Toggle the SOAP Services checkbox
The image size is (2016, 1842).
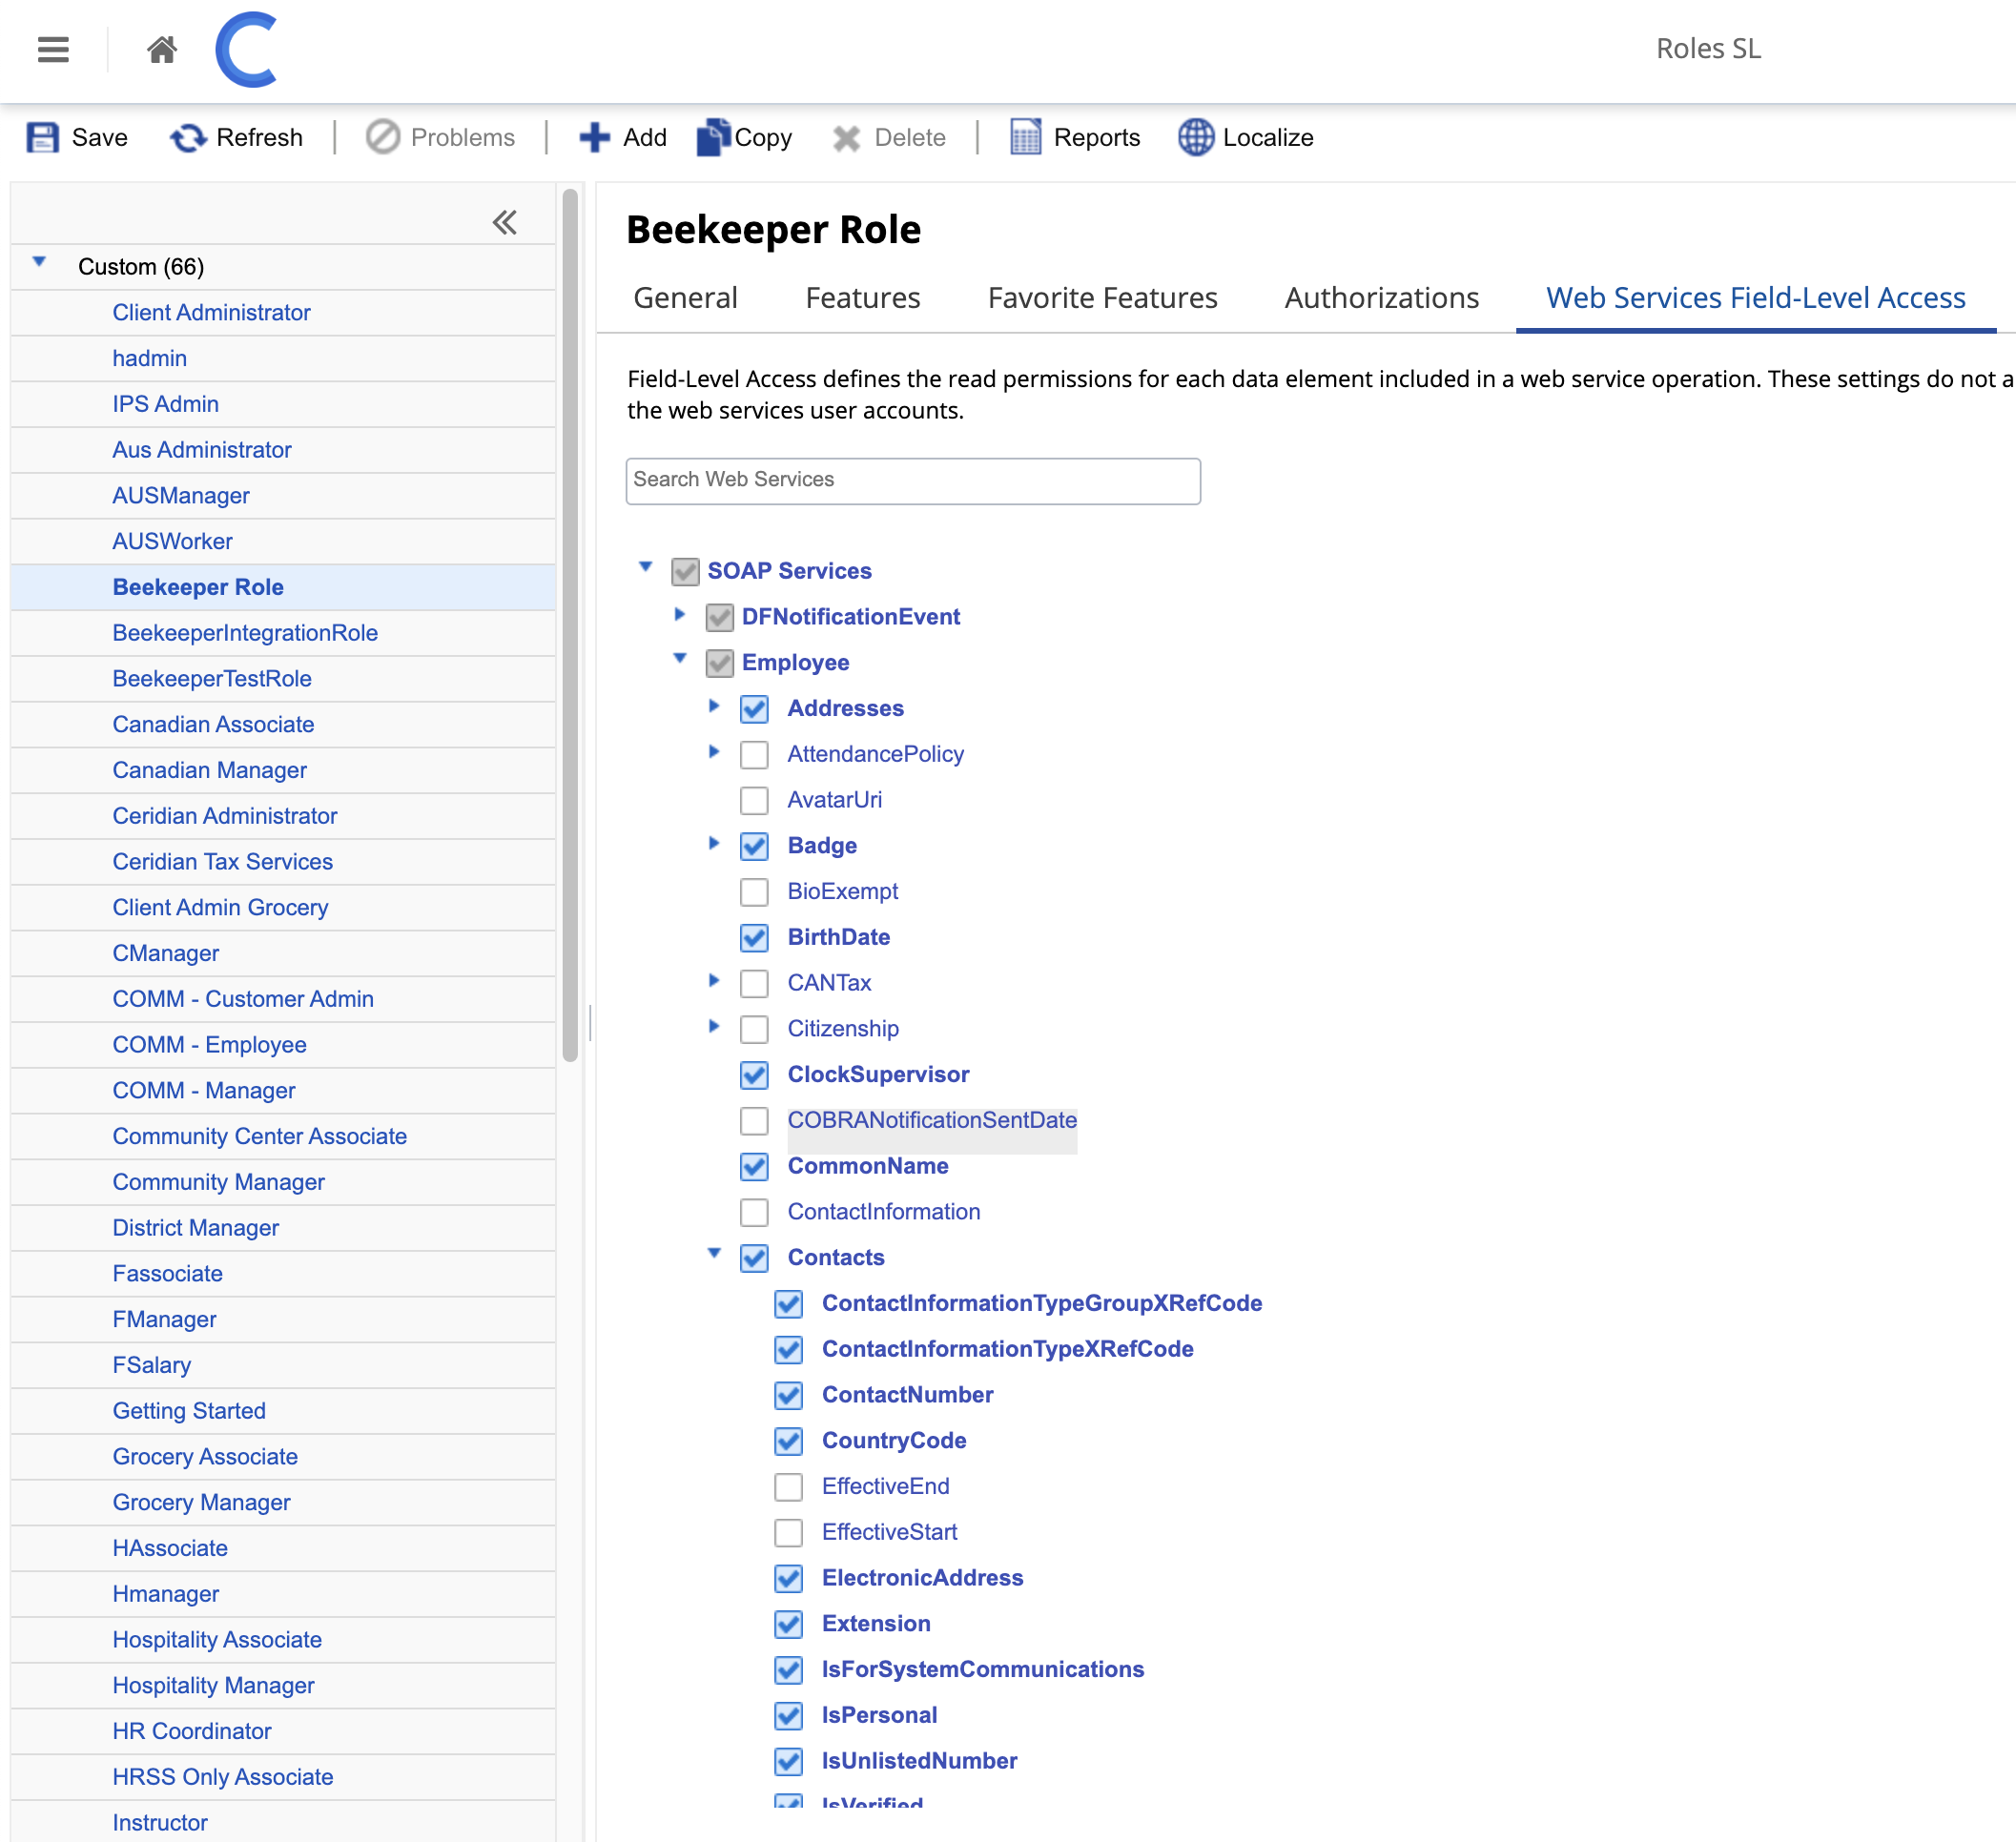pyautogui.click(x=685, y=571)
